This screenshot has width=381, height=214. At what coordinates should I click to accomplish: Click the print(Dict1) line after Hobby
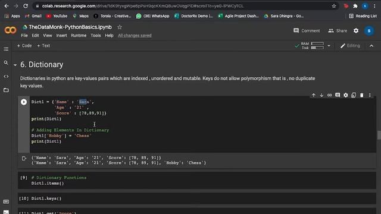[46, 141]
